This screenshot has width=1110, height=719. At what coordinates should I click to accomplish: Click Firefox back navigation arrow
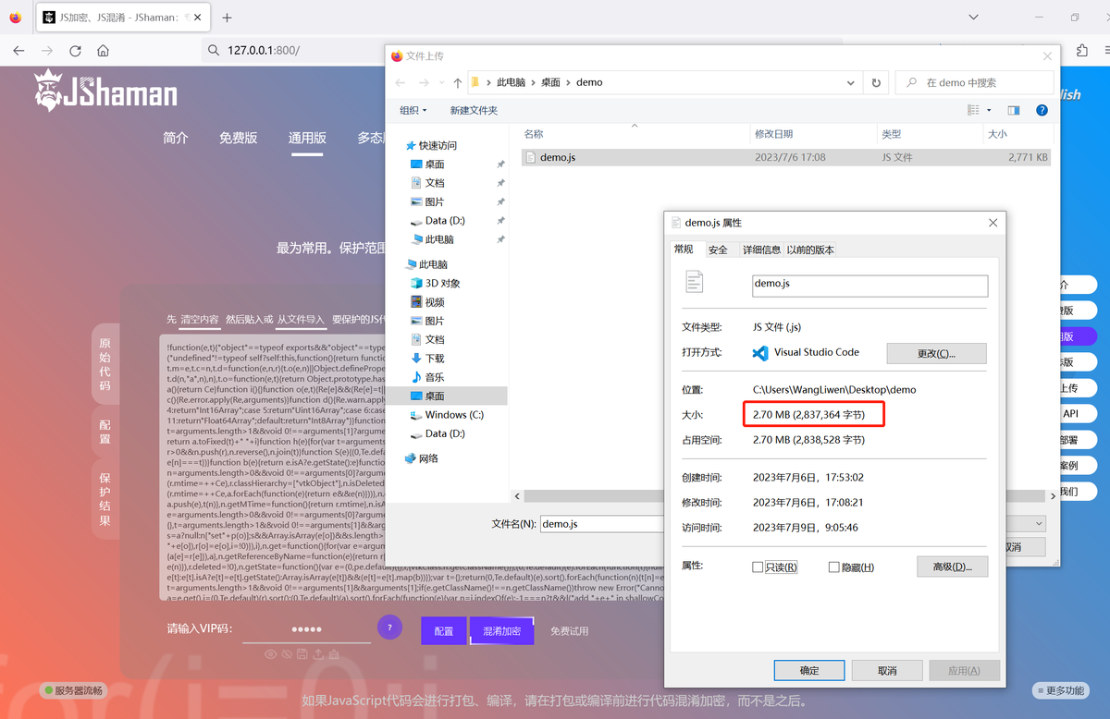click(19, 50)
